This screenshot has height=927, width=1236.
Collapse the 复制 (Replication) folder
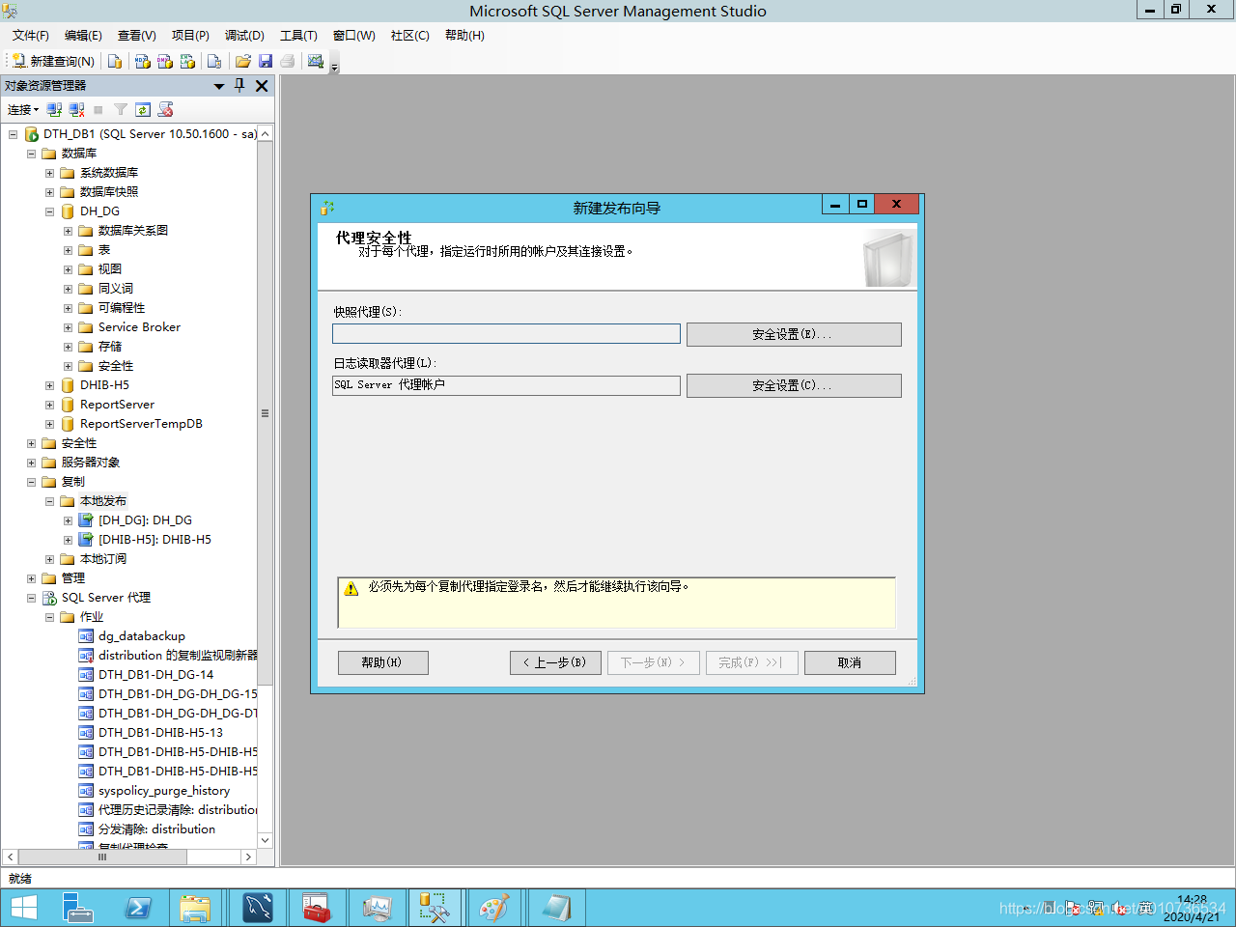tap(31, 482)
